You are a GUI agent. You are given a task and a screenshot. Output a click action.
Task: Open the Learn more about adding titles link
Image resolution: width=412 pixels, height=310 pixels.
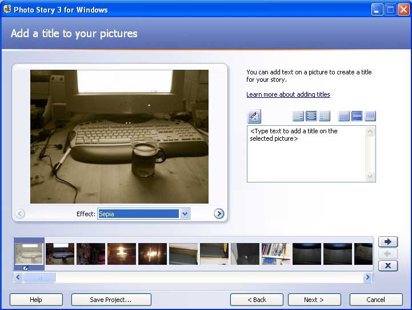(288, 94)
